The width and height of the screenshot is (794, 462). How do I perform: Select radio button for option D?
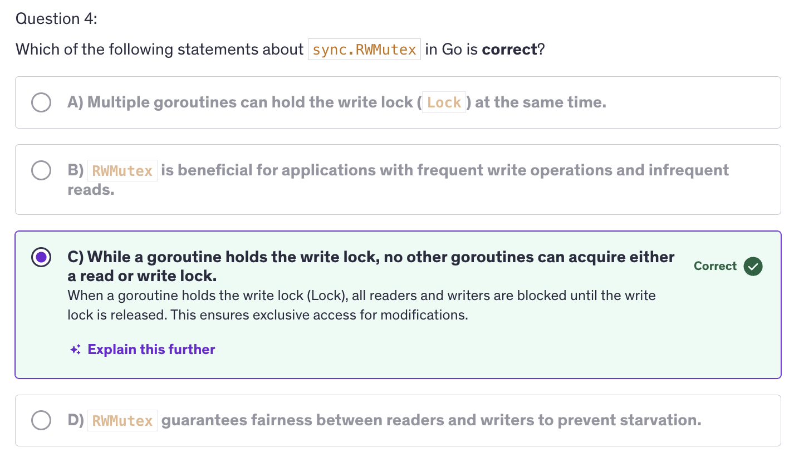tap(41, 420)
